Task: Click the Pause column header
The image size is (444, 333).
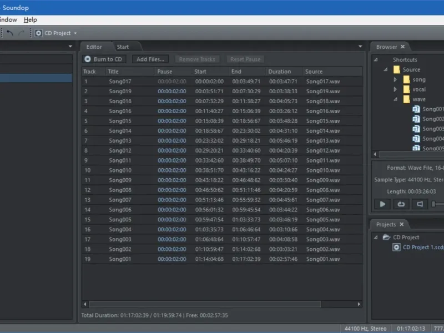Action: [174, 72]
